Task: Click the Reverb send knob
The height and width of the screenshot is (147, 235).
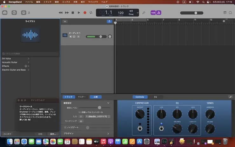Action: 210,129
